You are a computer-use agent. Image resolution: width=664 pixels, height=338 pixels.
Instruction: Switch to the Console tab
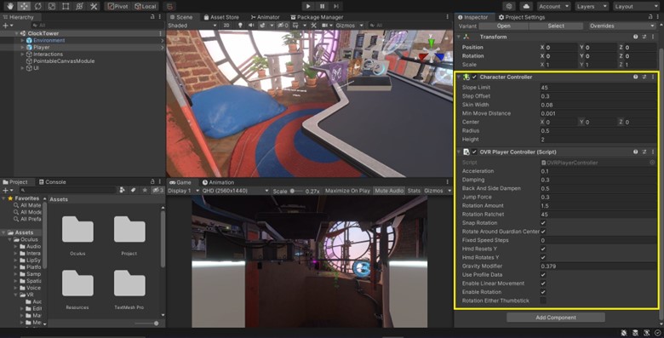[x=53, y=181]
